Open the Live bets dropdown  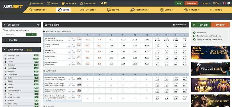coord(88,10)
